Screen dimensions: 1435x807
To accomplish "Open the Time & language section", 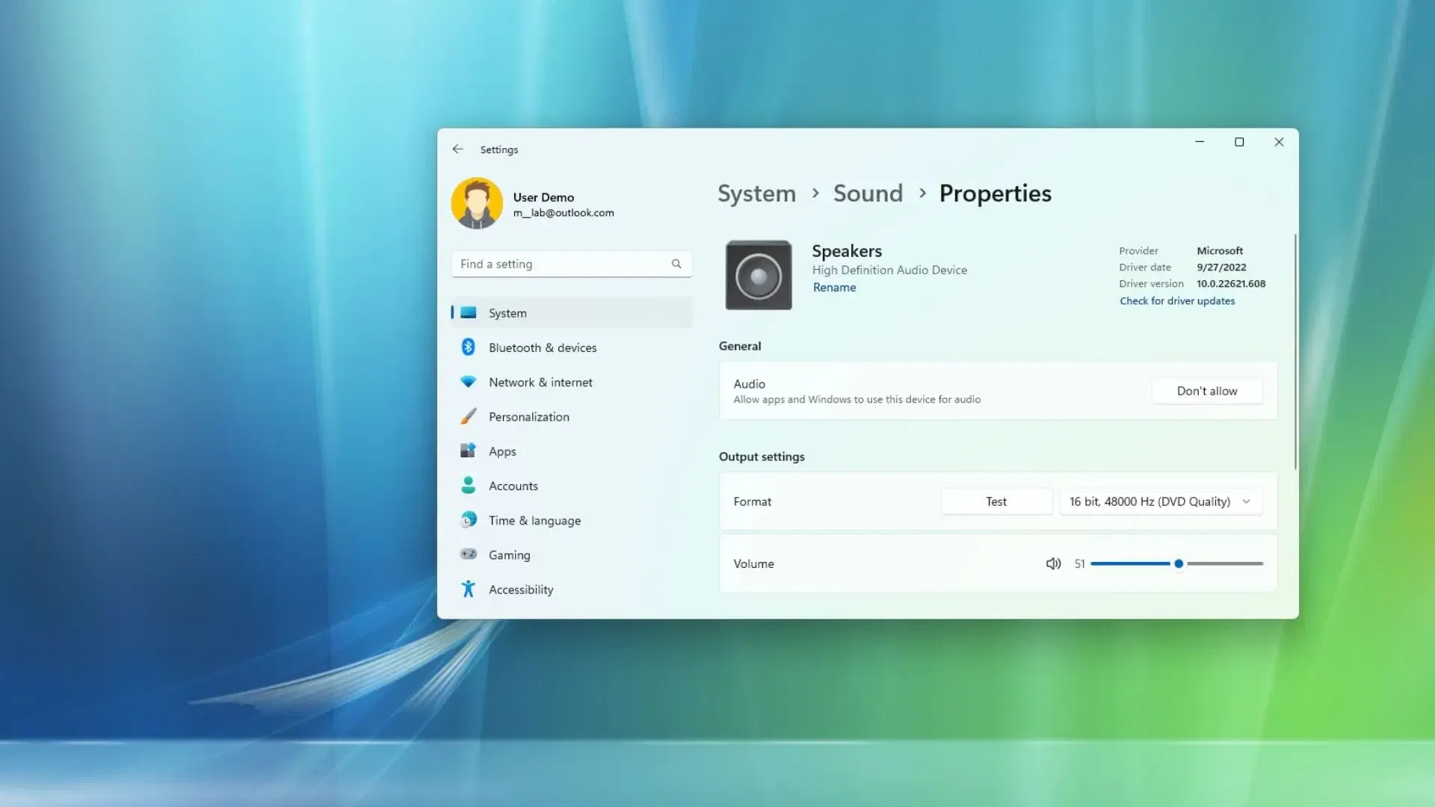I will click(x=534, y=521).
